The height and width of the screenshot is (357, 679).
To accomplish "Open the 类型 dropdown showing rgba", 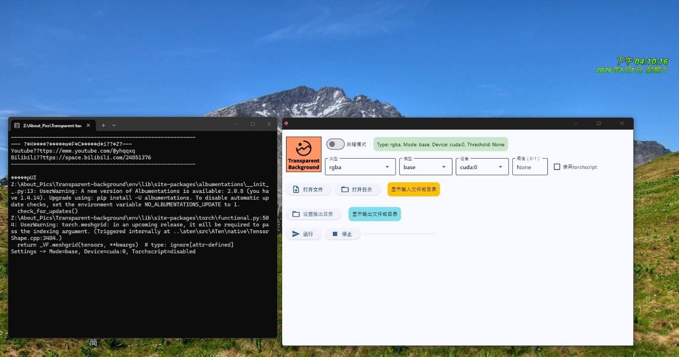I will 360,167.
